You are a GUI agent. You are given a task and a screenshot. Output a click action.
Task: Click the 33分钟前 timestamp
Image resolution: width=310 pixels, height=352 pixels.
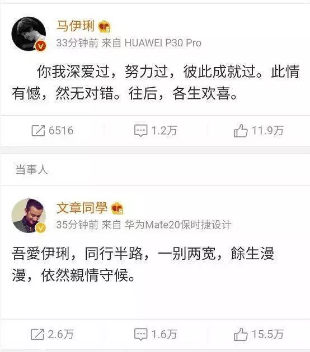[77, 42]
